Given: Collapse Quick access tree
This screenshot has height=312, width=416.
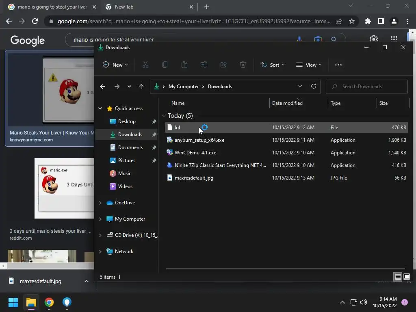Looking at the screenshot, I should [100, 108].
